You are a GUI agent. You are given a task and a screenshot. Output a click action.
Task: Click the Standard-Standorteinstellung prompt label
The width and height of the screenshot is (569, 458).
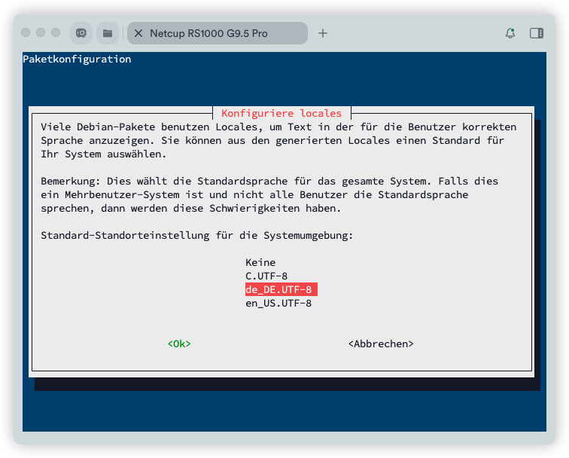click(197, 235)
